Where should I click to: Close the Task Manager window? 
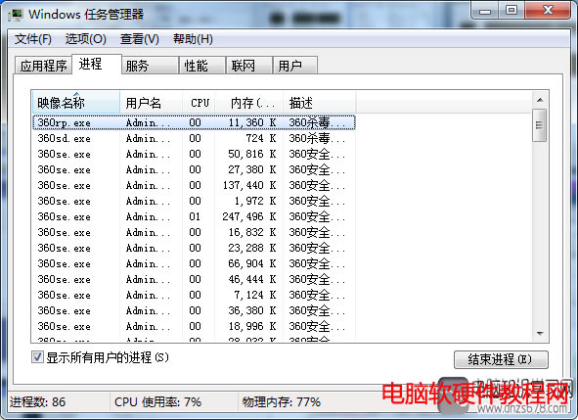548,11
